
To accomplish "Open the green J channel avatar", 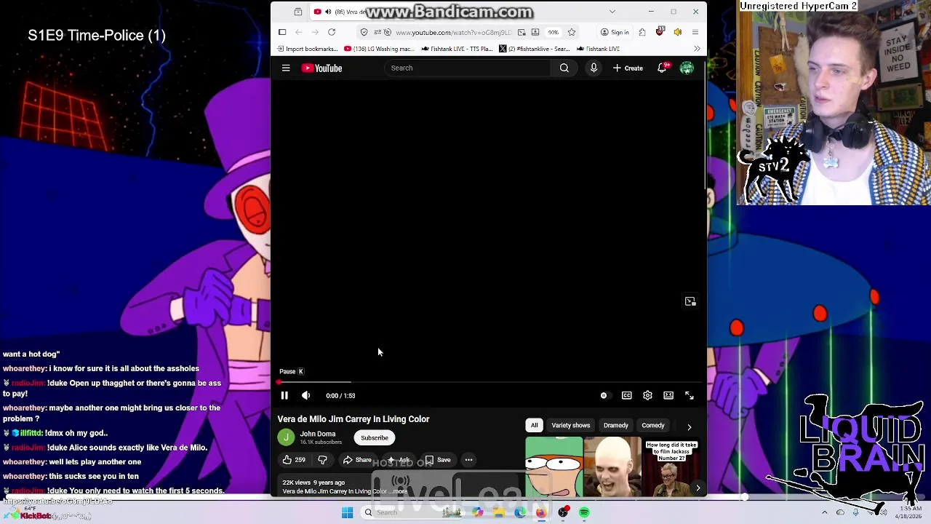I will tap(286, 437).
